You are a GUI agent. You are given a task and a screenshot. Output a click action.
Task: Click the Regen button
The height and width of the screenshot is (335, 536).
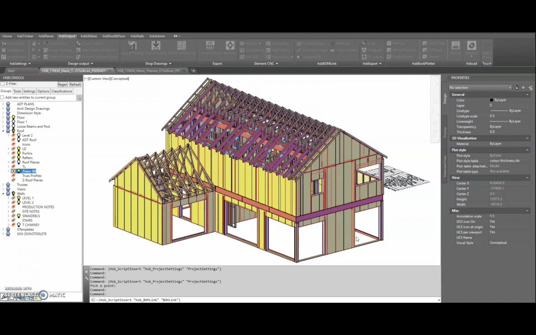pos(63,84)
